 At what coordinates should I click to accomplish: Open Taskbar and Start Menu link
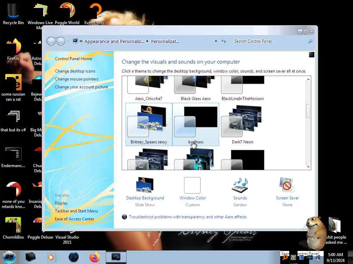(76, 211)
